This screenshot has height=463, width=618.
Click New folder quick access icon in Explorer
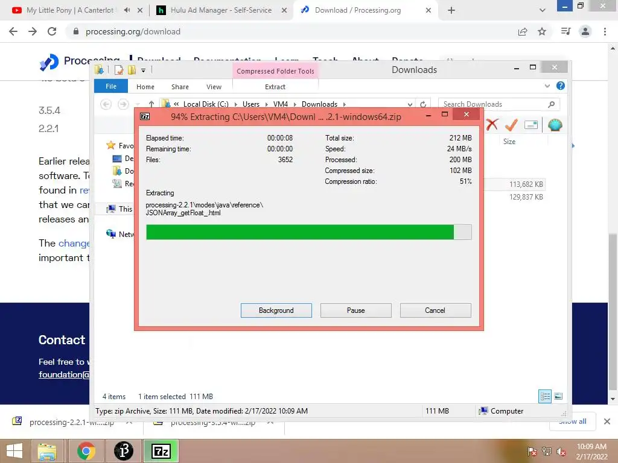pyautogui.click(x=132, y=70)
